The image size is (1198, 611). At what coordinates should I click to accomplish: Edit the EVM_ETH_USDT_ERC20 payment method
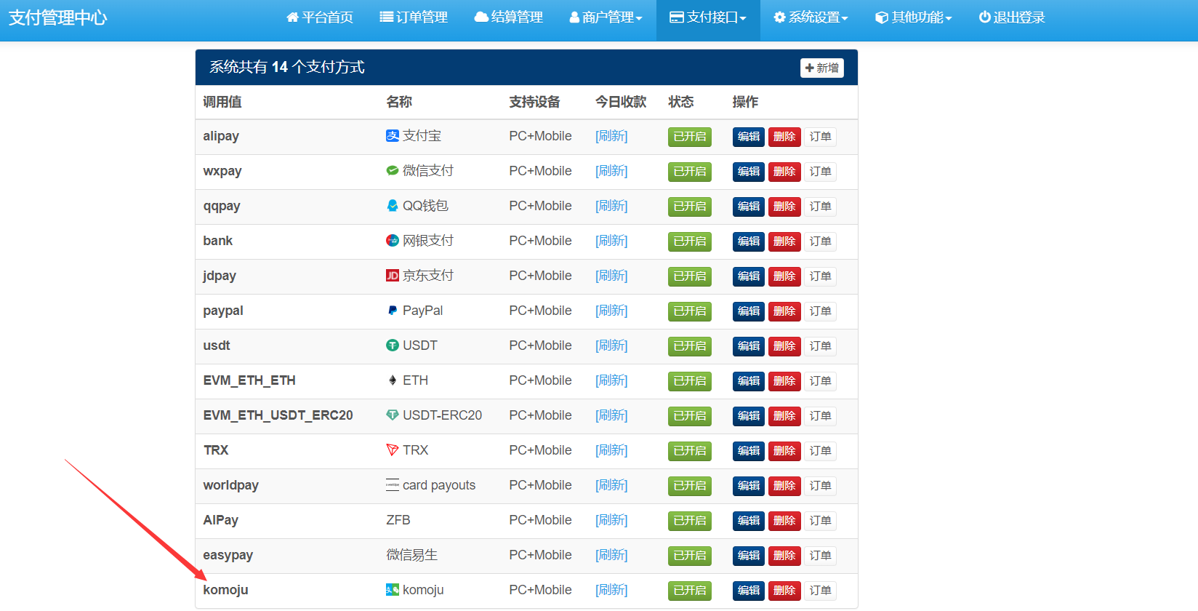(x=749, y=416)
